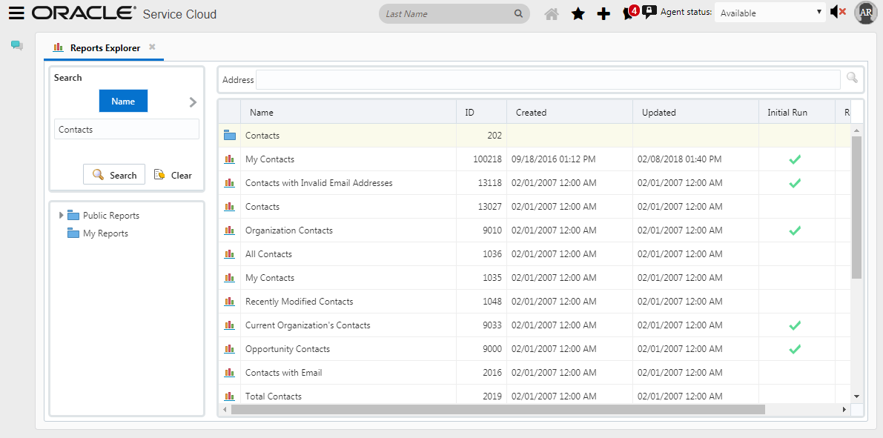Click the next search-field chevron arrow

coord(193,102)
